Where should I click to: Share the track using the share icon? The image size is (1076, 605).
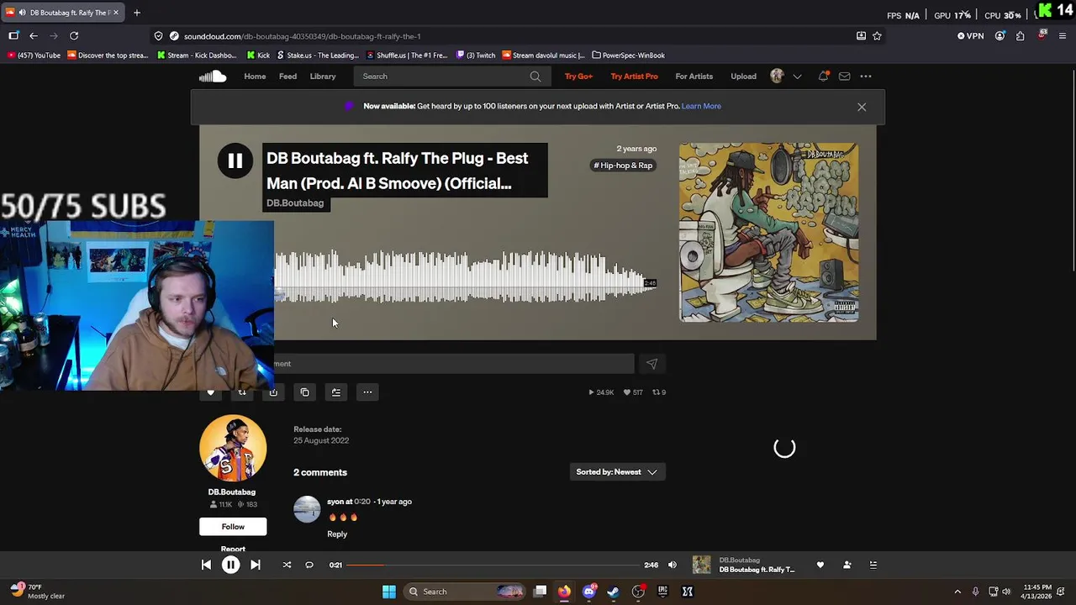(273, 392)
